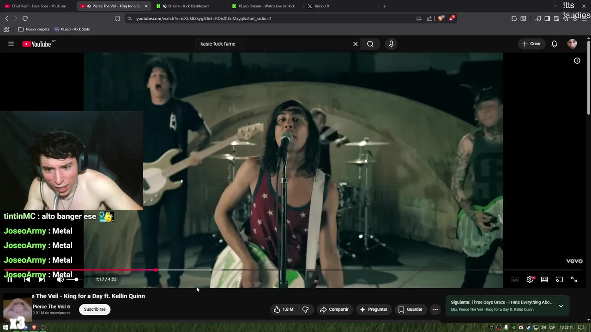The image size is (591, 332).
Task: Open the YouTube hamburger guide menu
Action: coord(11,44)
